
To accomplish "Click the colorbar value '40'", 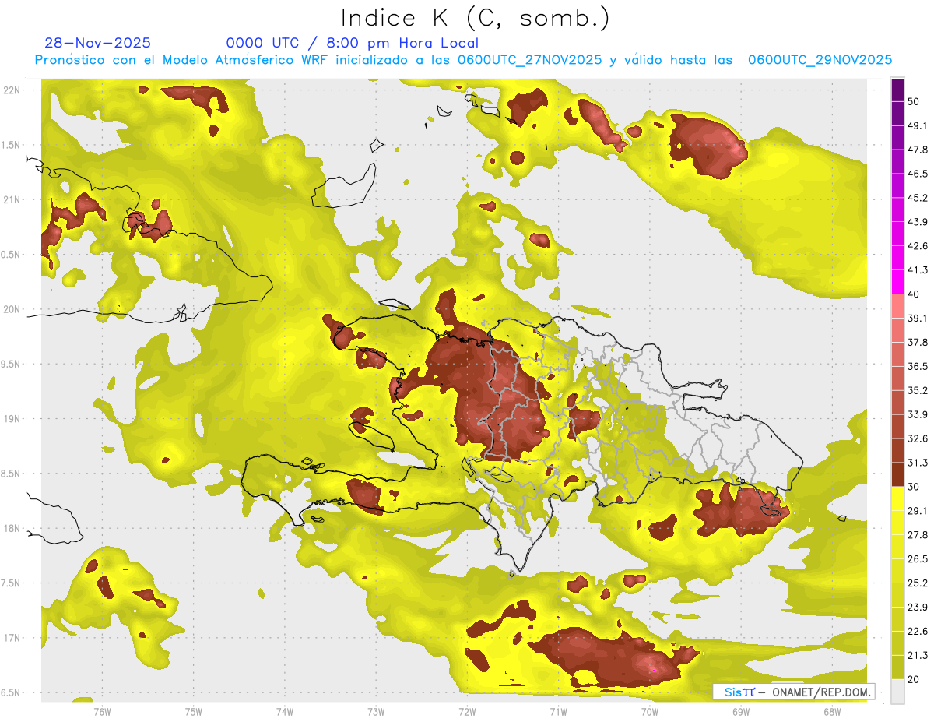I will point(914,294).
